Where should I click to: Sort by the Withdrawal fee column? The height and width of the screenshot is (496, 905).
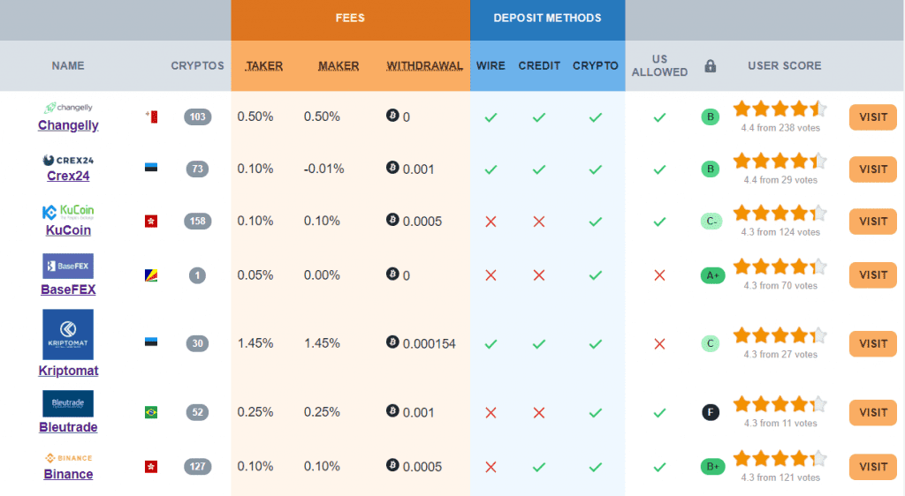tap(424, 66)
